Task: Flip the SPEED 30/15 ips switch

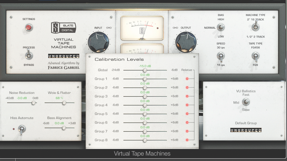Action: coord(221,57)
